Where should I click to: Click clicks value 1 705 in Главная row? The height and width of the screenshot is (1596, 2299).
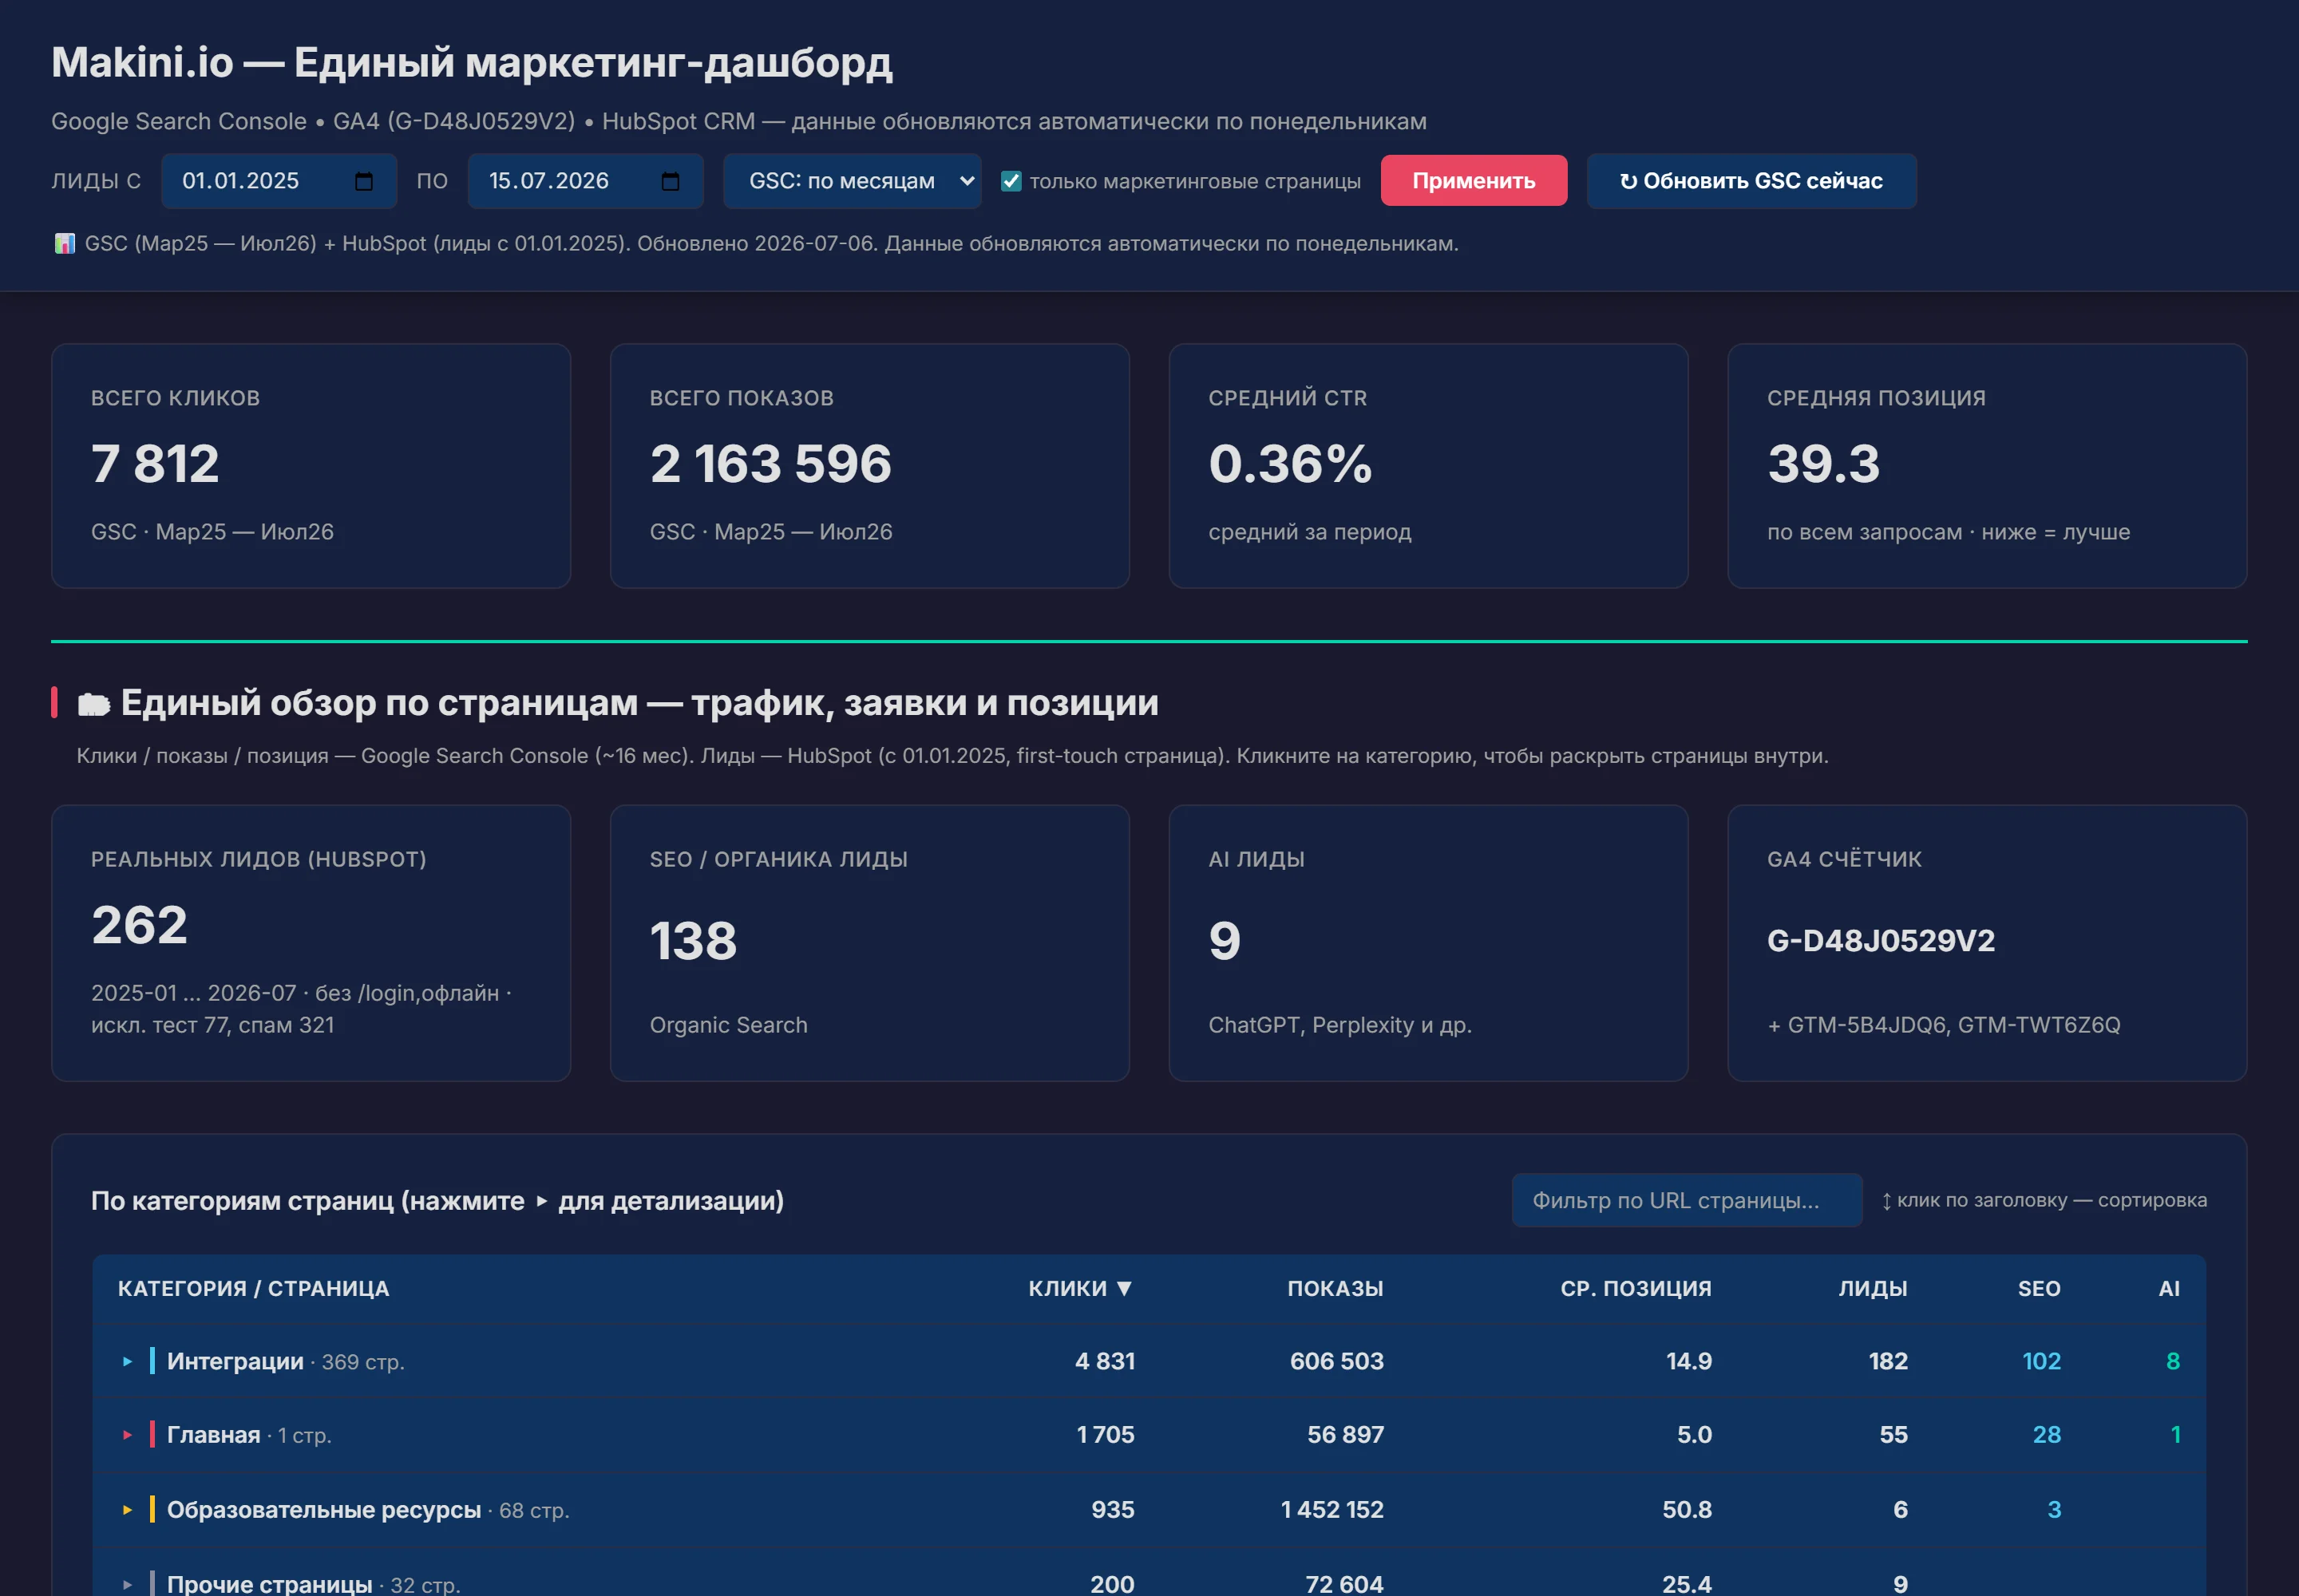point(1106,1435)
